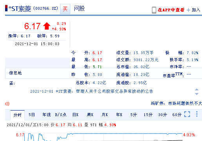Screen dimensions: 202x141
Task: Switch to the 5分 chart tab
Action: (133, 115)
